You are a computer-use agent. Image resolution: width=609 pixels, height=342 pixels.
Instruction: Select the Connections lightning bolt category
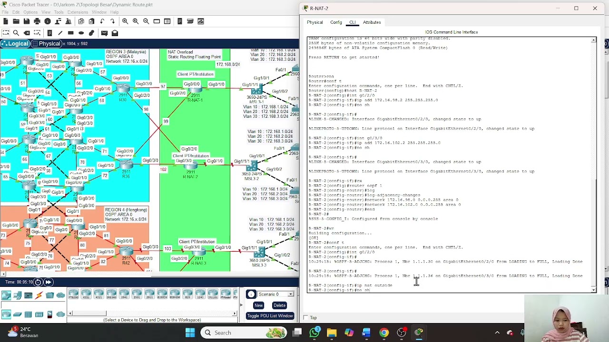[x=39, y=296]
